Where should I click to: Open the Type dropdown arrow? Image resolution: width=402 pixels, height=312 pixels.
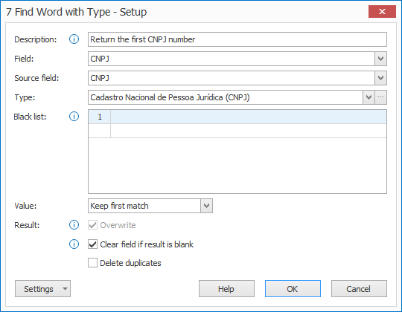pyautogui.click(x=368, y=97)
